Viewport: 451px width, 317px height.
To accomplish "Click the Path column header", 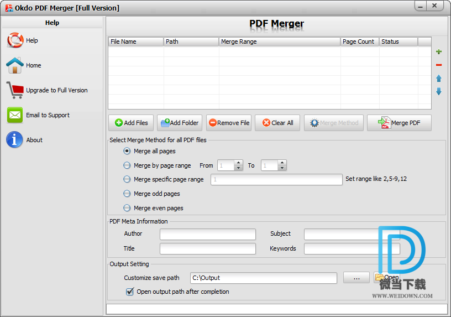I will [191, 41].
